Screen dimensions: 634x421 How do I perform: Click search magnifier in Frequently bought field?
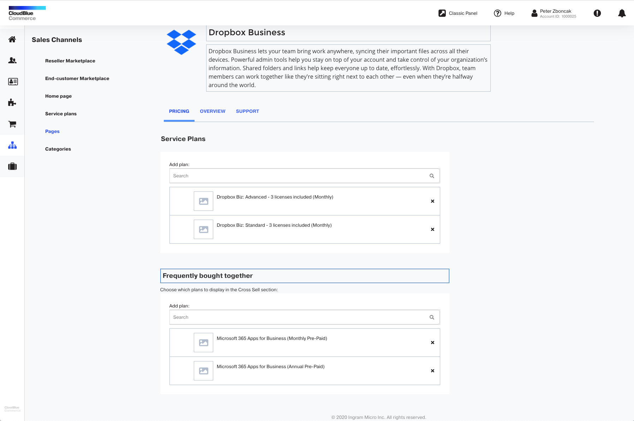[431, 317]
